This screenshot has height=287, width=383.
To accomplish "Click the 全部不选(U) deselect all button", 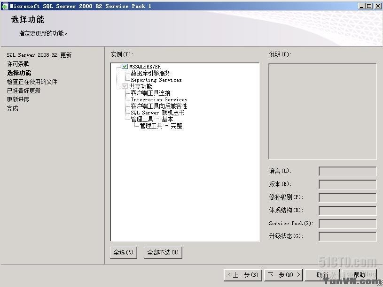I will pyautogui.click(x=163, y=252).
